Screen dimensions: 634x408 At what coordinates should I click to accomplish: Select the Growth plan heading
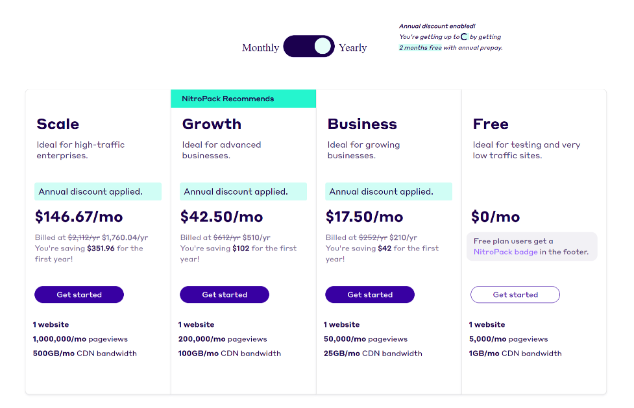pyautogui.click(x=212, y=124)
